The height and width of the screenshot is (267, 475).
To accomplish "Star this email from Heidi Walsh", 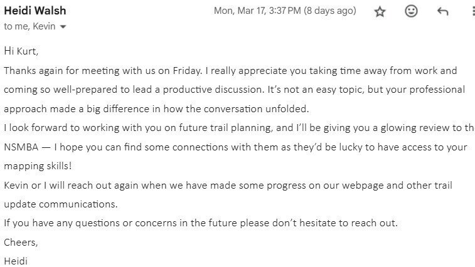I will [380, 11].
